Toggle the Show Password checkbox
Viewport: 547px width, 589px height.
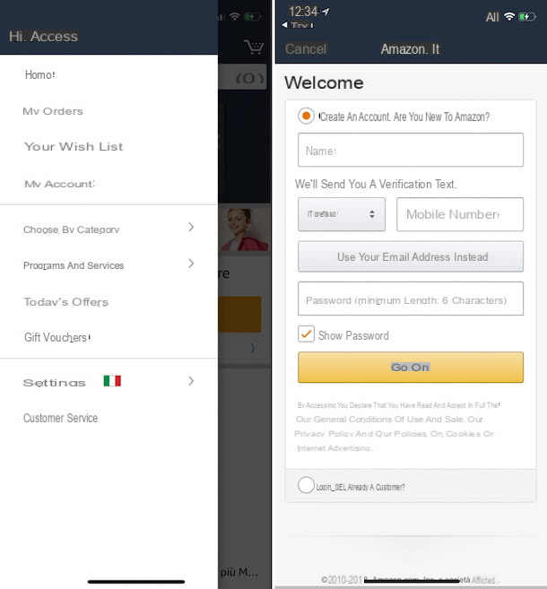306,333
